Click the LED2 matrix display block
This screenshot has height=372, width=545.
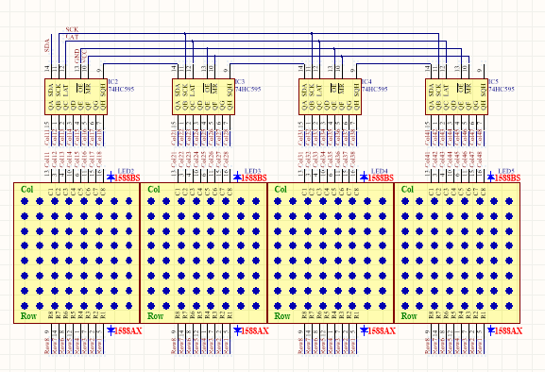click(77, 253)
